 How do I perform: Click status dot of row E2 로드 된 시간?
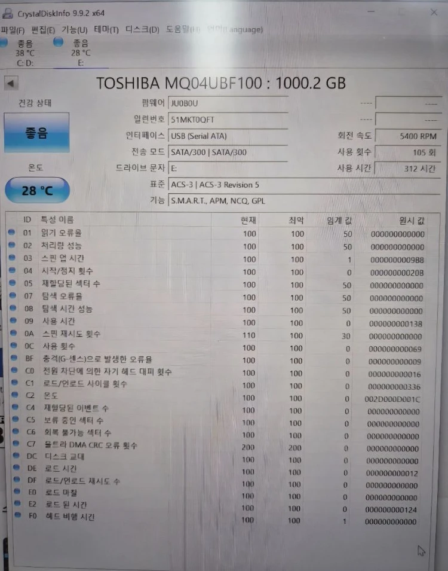[x=17, y=503]
